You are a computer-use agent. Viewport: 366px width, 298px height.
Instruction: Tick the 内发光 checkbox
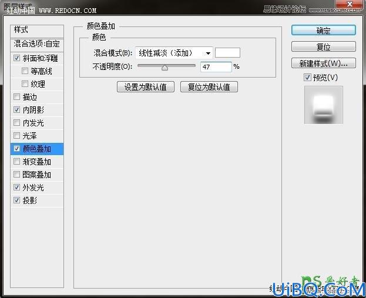pyautogui.click(x=16, y=122)
